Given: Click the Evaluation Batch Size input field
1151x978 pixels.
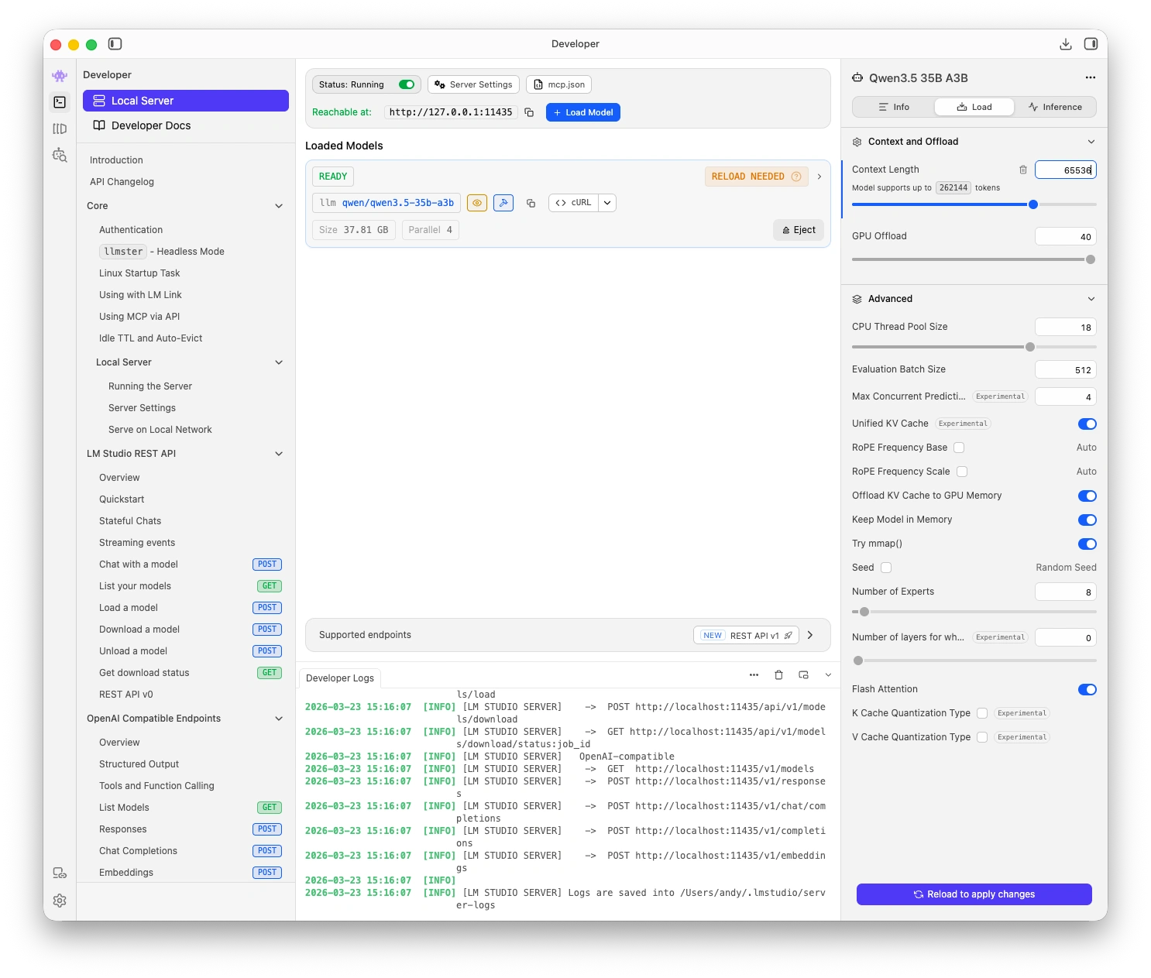Looking at the screenshot, I should click(x=1065, y=370).
